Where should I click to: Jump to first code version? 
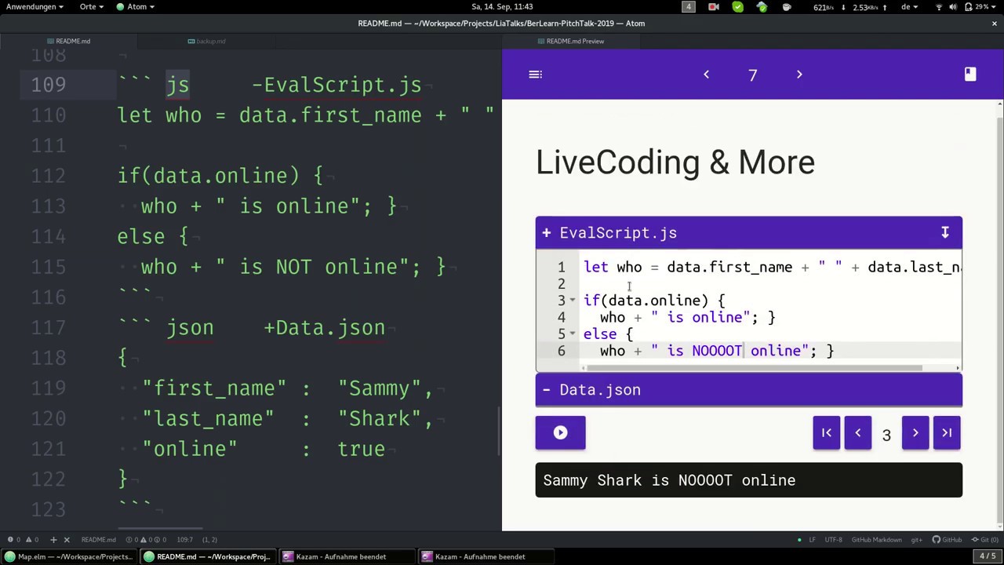coord(827,433)
